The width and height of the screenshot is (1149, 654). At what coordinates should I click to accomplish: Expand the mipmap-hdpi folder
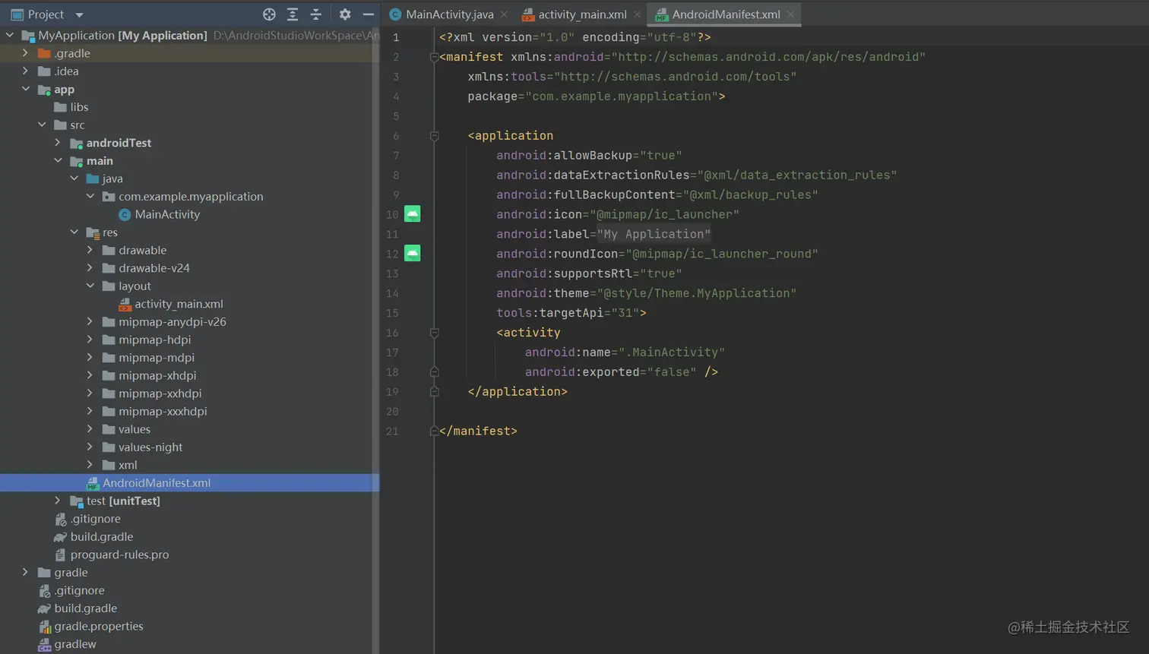pos(90,340)
